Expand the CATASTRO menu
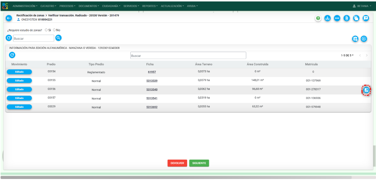The image size is (376, 181). [48, 6]
